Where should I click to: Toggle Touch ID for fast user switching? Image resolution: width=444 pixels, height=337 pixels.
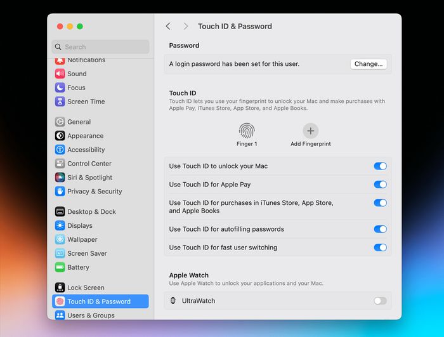coord(380,248)
